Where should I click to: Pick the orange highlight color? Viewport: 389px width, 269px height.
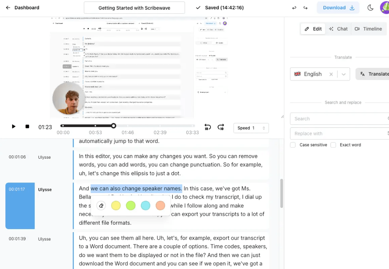click(161, 206)
